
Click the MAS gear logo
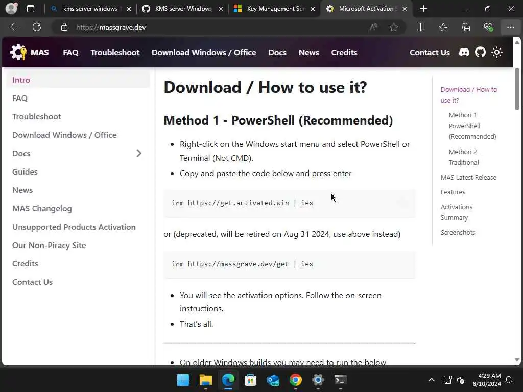pyautogui.click(x=18, y=53)
